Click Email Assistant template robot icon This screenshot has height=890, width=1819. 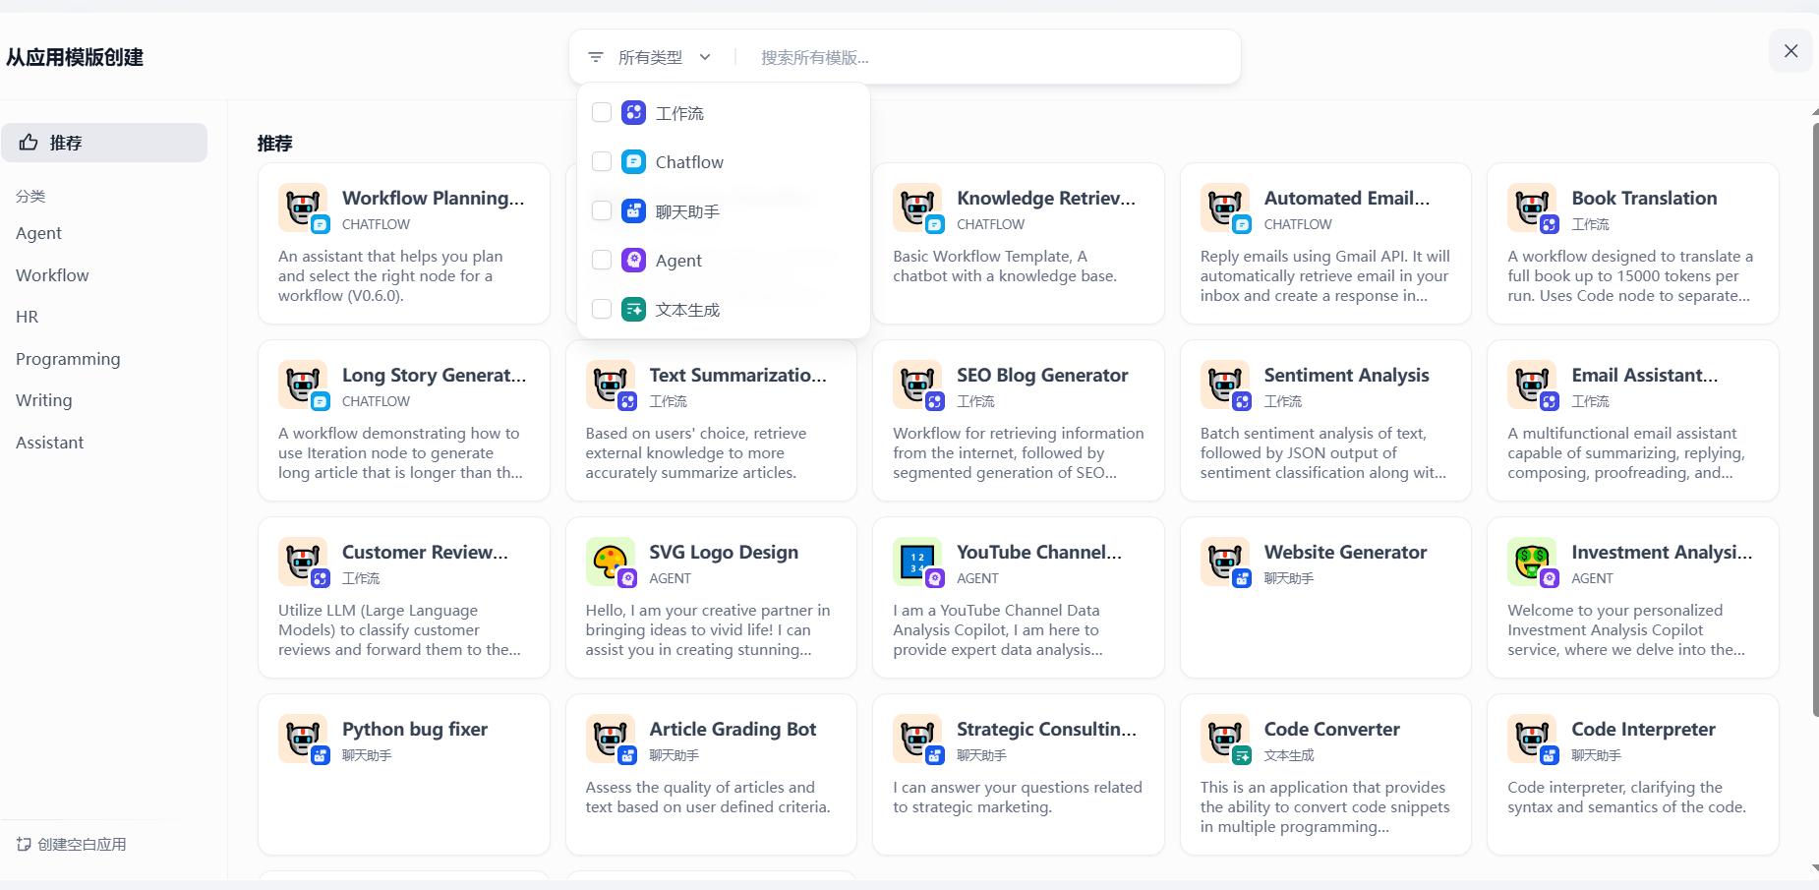[1532, 385]
